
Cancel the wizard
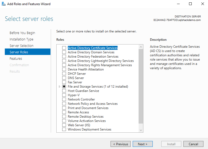(x=193, y=144)
